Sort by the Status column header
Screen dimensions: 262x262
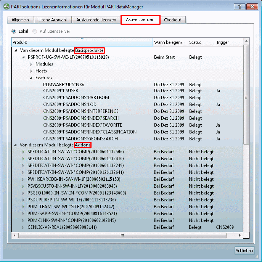click(x=201, y=42)
